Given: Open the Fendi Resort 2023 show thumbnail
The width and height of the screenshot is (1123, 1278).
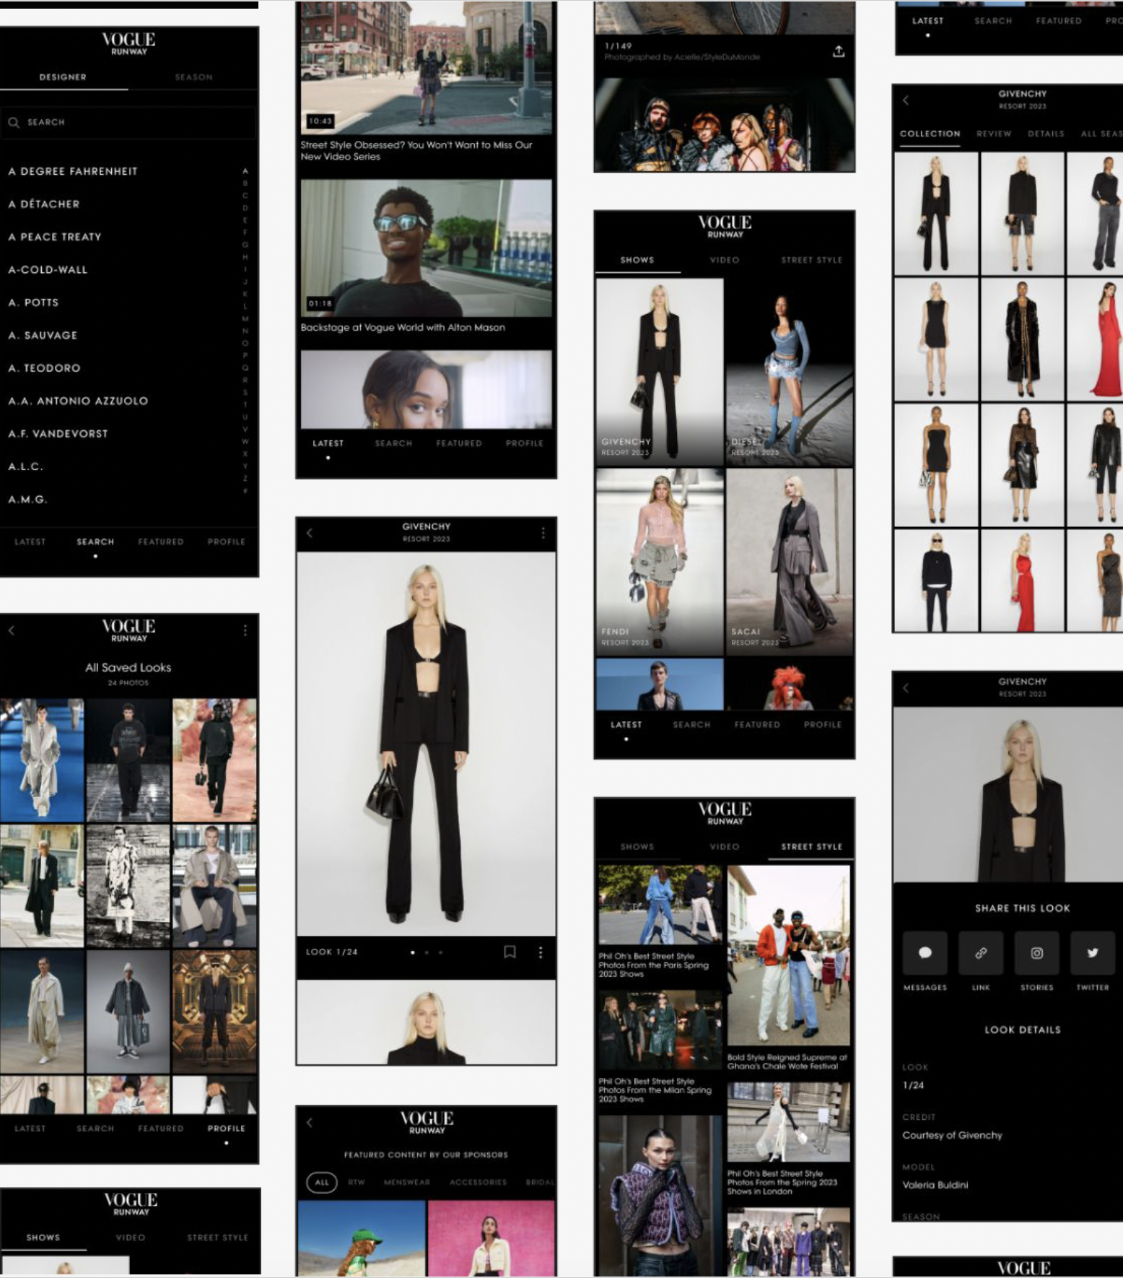Looking at the screenshot, I should [x=660, y=562].
